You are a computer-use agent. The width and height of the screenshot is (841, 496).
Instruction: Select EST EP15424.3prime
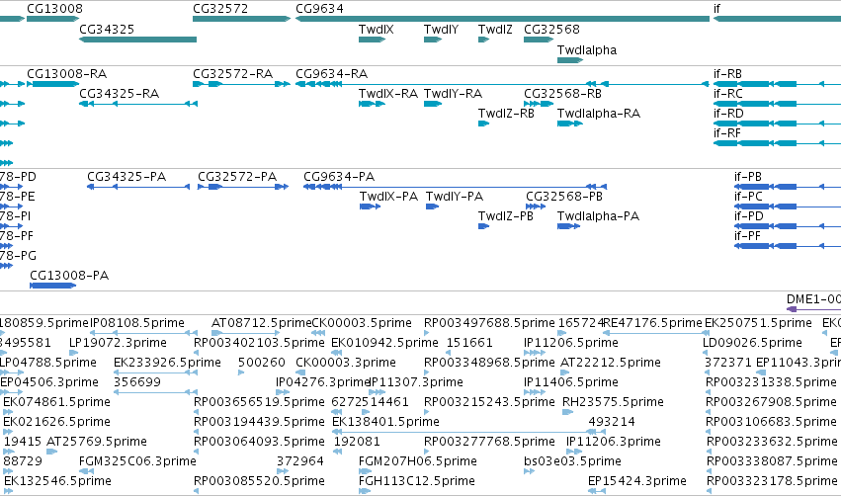point(597,492)
